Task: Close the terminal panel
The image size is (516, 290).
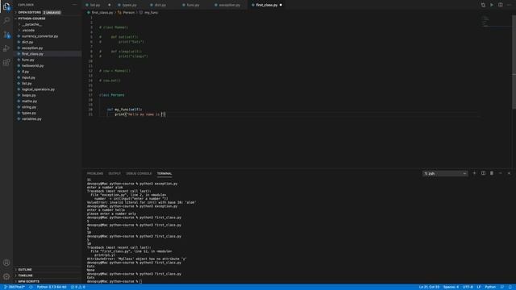Action: (509, 173)
